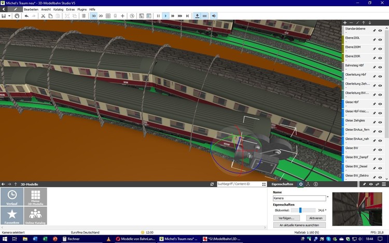
Task: Set simulation to triple fast-forward speed
Action: (180, 16)
